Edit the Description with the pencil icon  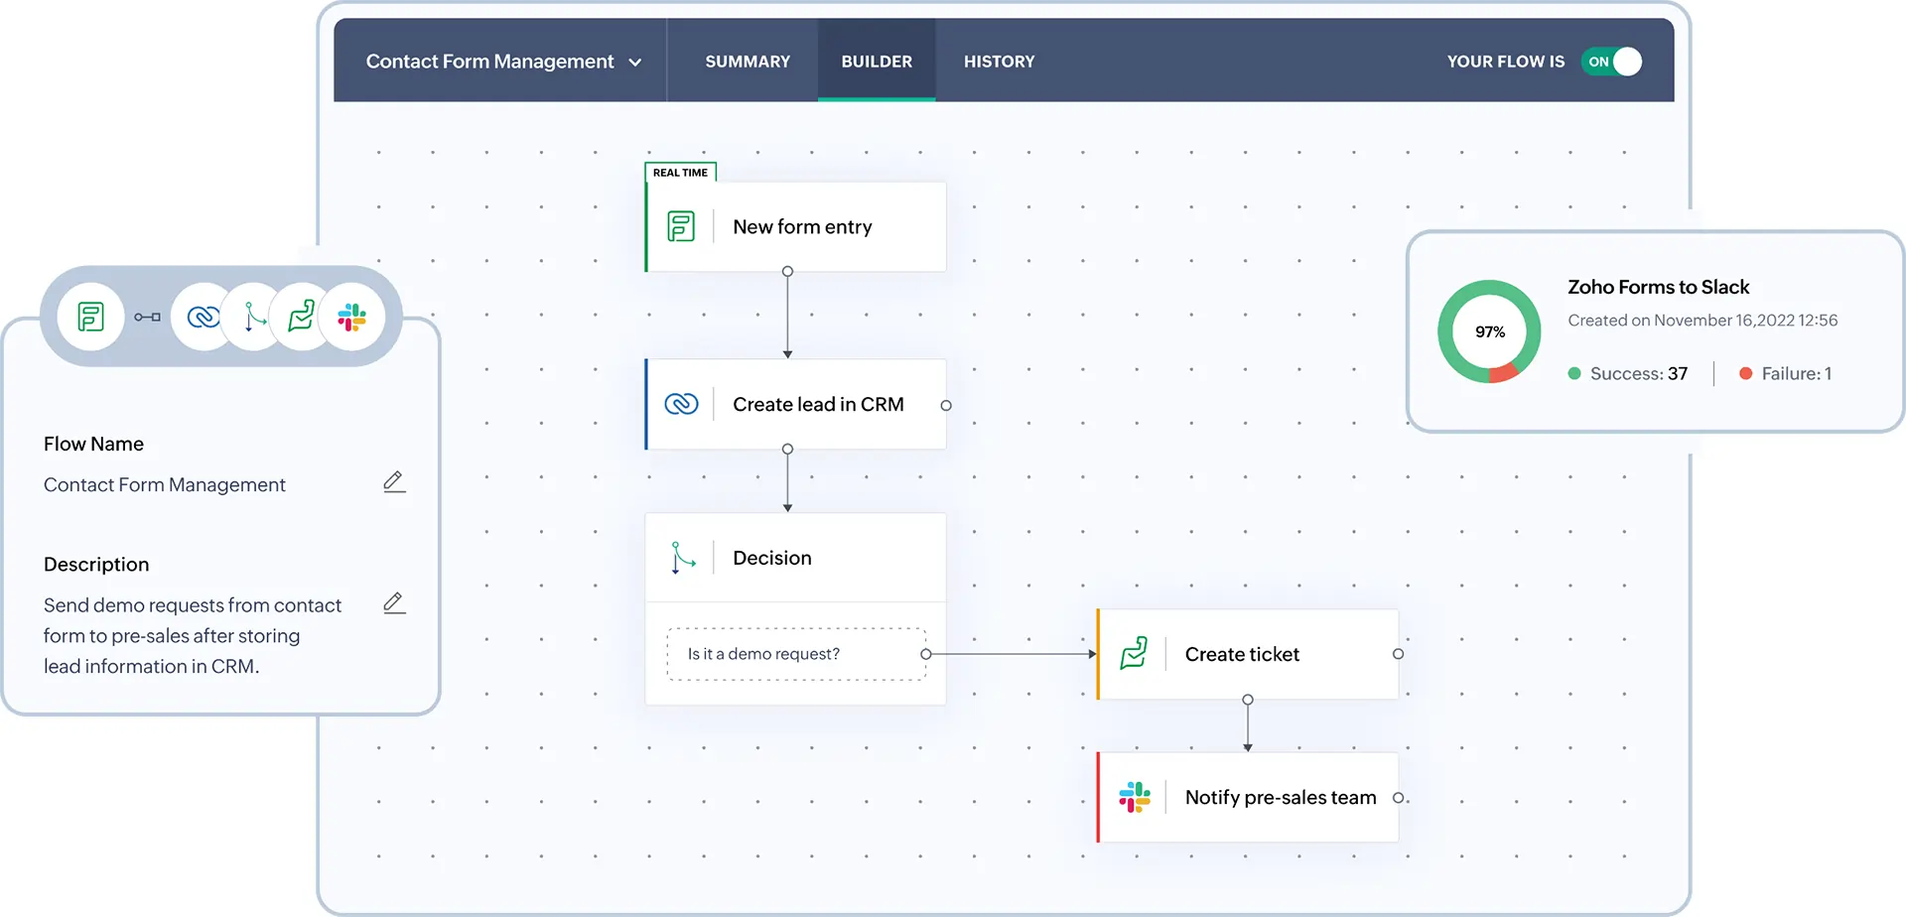pyautogui.click(x=394, y=603)
